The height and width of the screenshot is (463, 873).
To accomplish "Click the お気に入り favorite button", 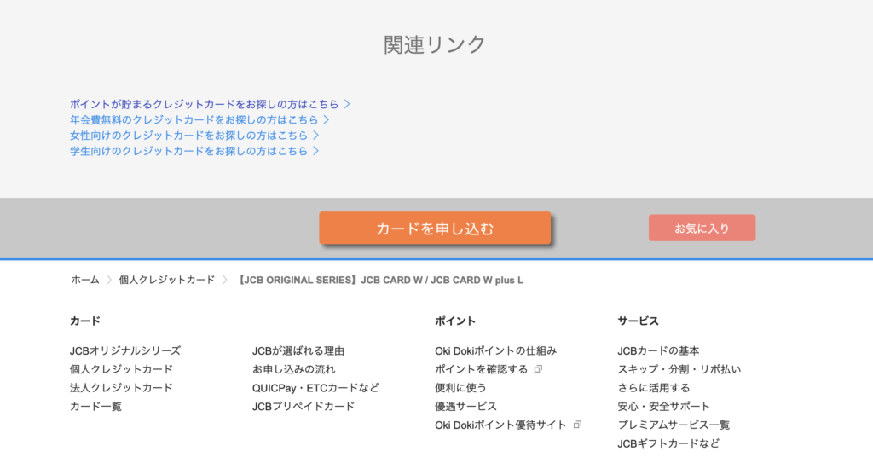I will pyautogui.click(x=702, y=228).
